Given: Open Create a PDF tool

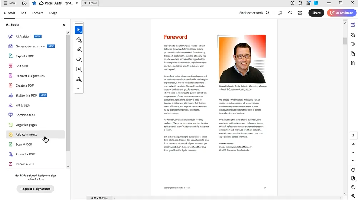Looking at the screenshot, I should point(35,86).
